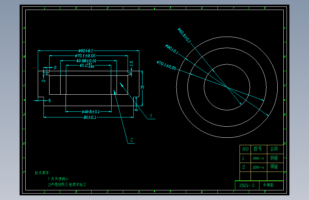Click the NO header cell in parts table
Viewport: 309px width, 200px height.
pos(245,149)
